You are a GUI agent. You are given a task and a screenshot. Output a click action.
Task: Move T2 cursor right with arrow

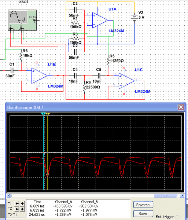pyautogui.click(x=22, y=209)
